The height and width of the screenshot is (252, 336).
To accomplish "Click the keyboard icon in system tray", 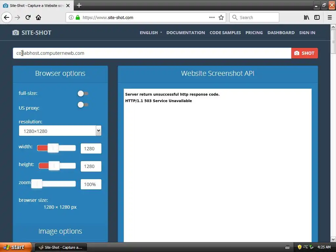I will (287, 247).
